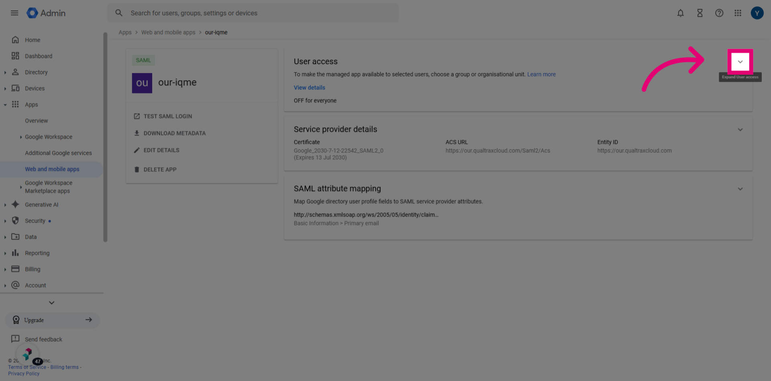771x381 pixels.
Task: Click the sidebar vertical scrollbar
Action: (x=105, y=137)
